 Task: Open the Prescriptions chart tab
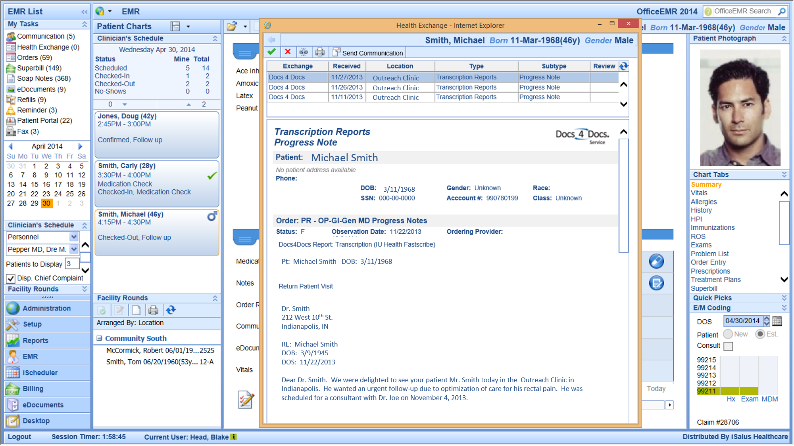(710, 271)
